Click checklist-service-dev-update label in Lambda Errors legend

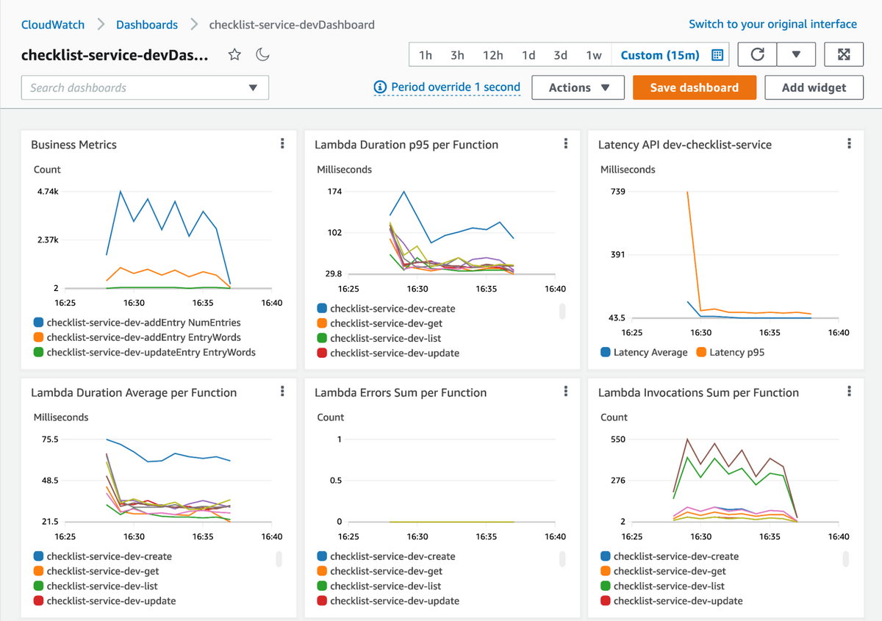[x=395, y=600]
